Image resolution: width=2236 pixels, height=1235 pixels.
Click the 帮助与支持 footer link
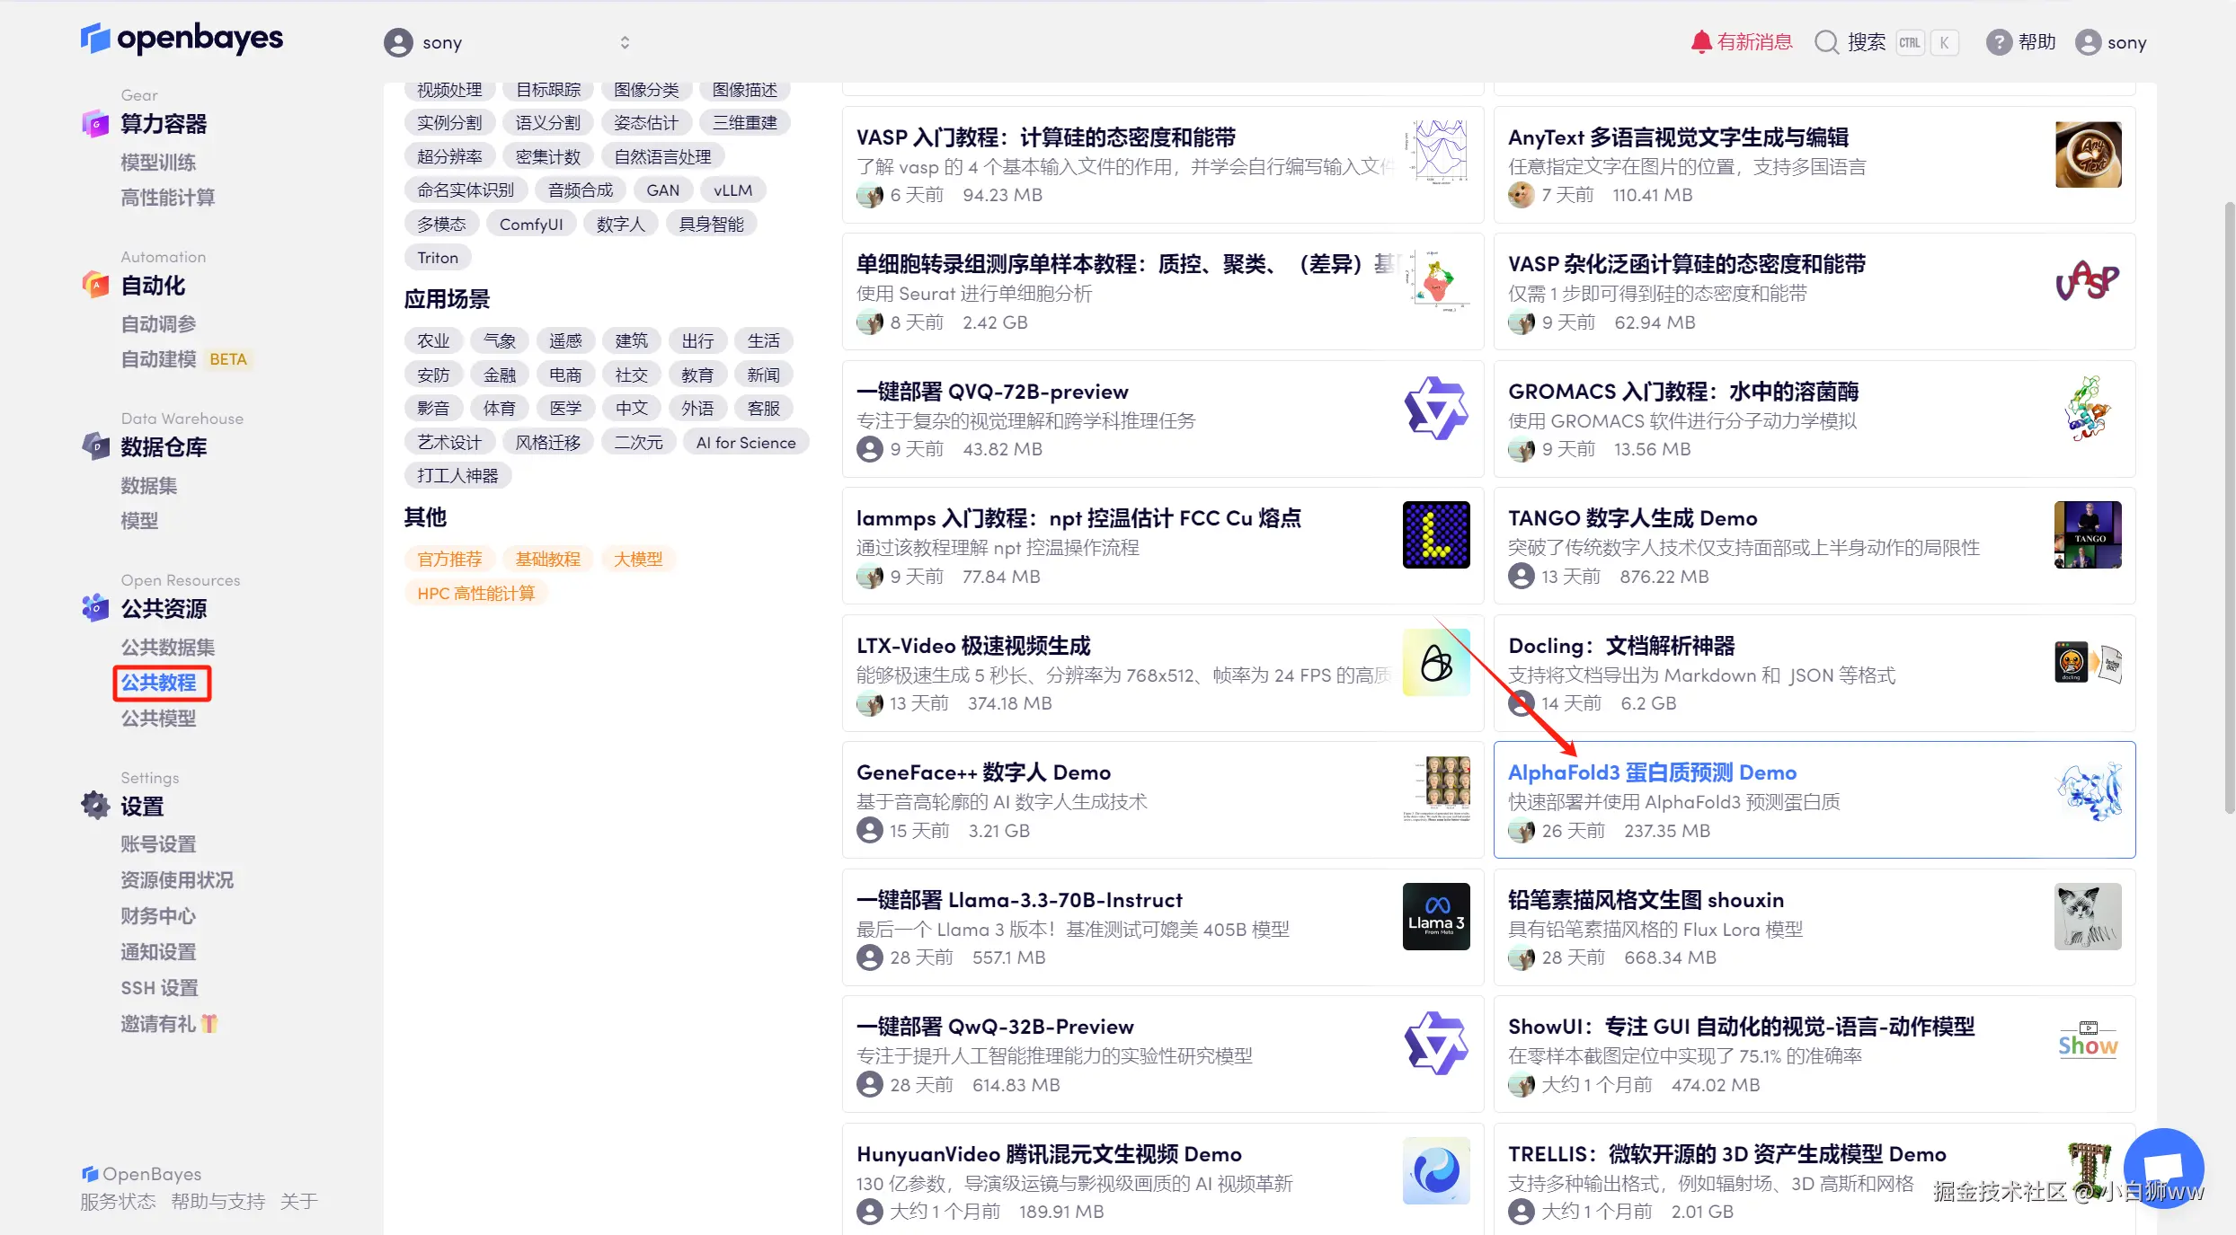[217, 1201]
